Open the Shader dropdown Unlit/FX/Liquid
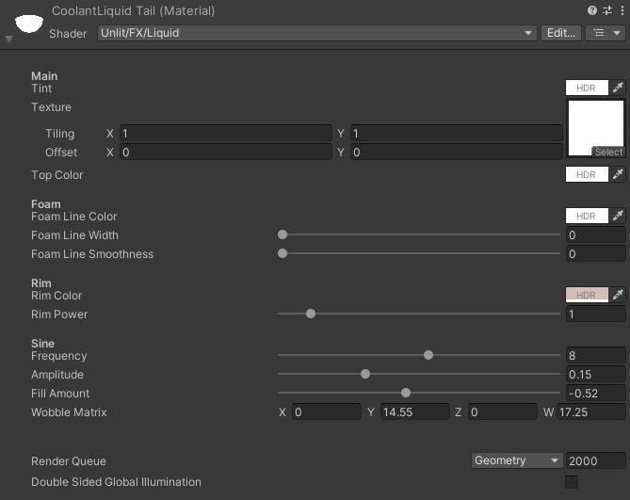 pos(317,33)
